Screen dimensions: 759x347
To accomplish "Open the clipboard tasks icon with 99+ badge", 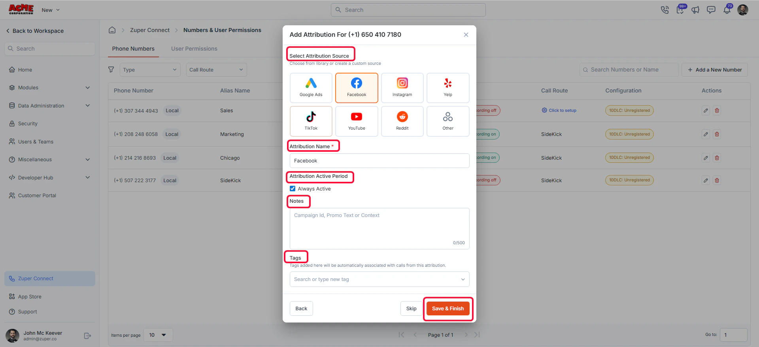I will 680,10.
